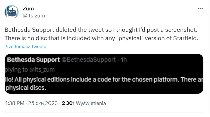Click the 4:38 PM timestamp
The image size is (210, 117).
[x=14, y=103]
